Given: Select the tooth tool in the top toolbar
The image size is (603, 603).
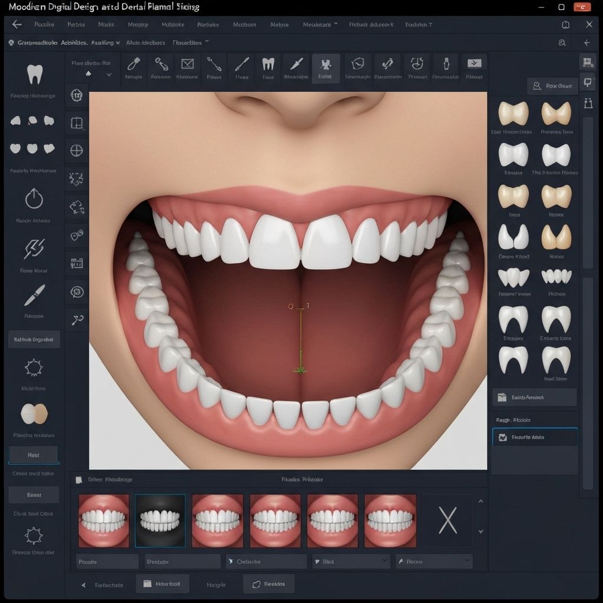Looking at the screenshot, I should [x=268, y=65].
